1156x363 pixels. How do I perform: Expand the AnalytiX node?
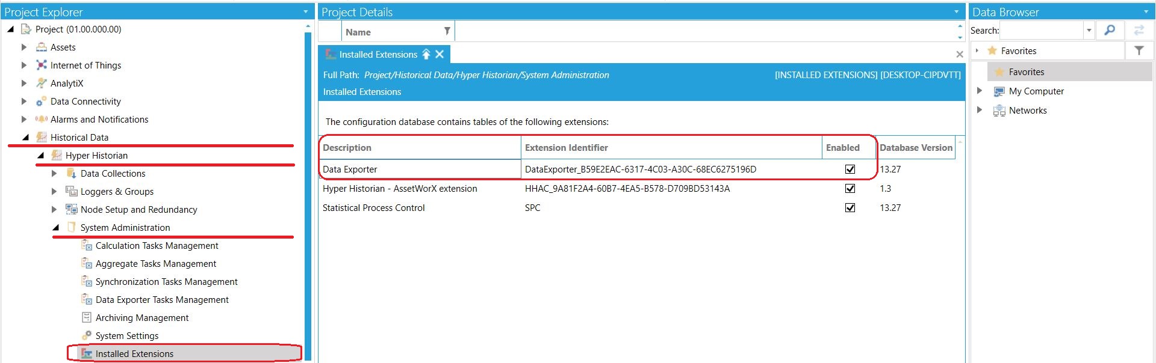coord(24,83)
